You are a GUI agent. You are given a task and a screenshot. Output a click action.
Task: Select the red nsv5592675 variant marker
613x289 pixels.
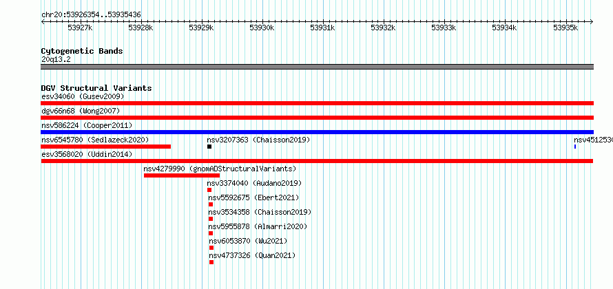[x=211, y=204]
